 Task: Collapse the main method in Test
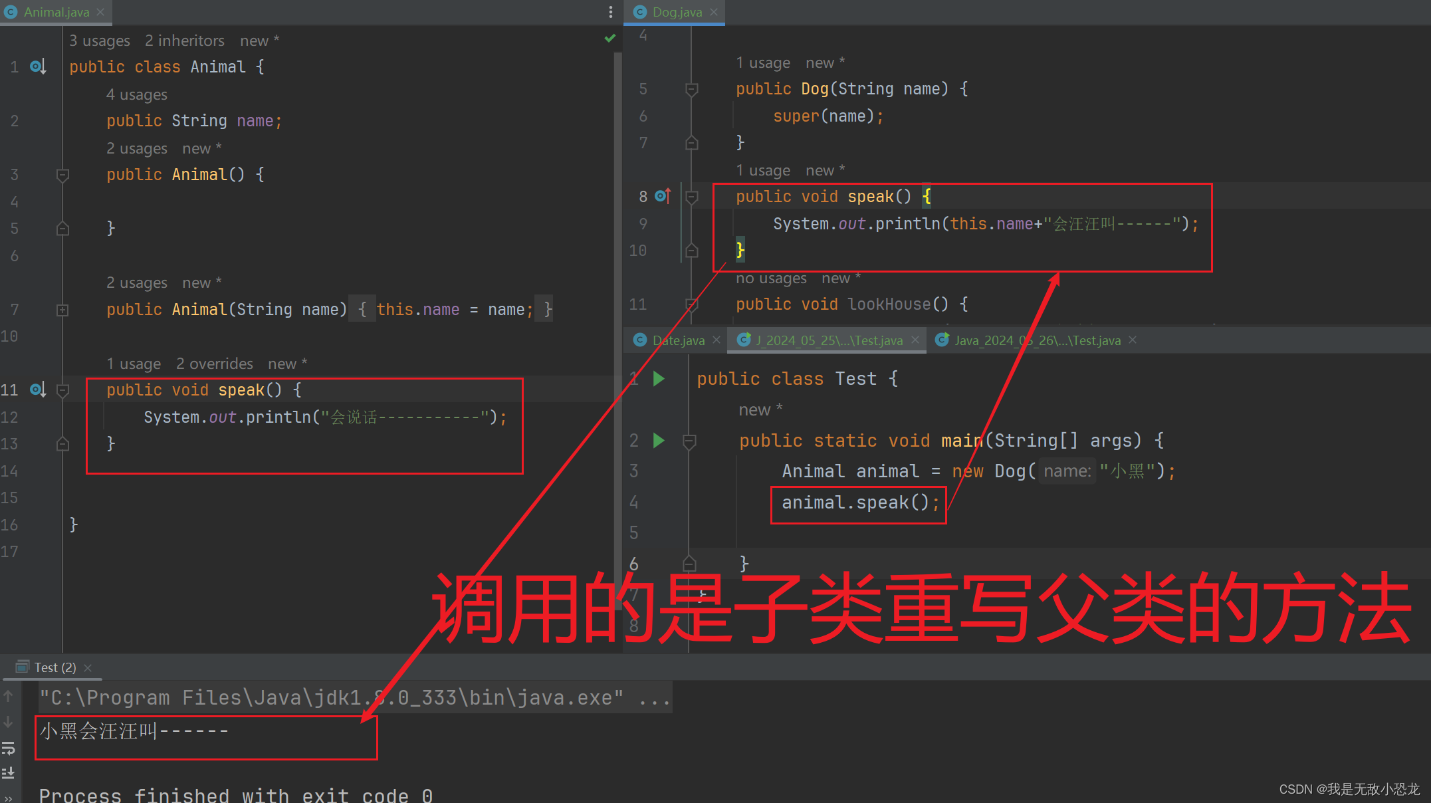689,441
